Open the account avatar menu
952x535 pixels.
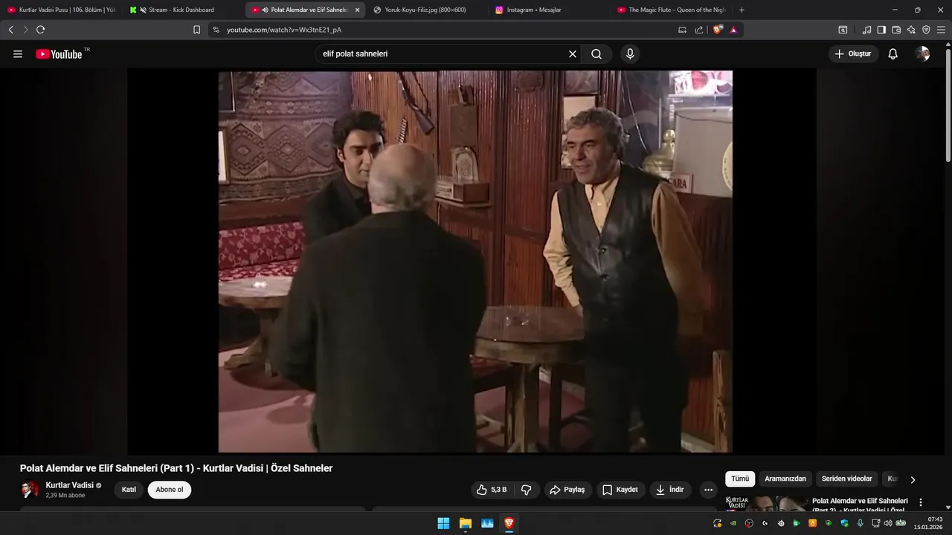pyautogui.click(x=922, y=54)
